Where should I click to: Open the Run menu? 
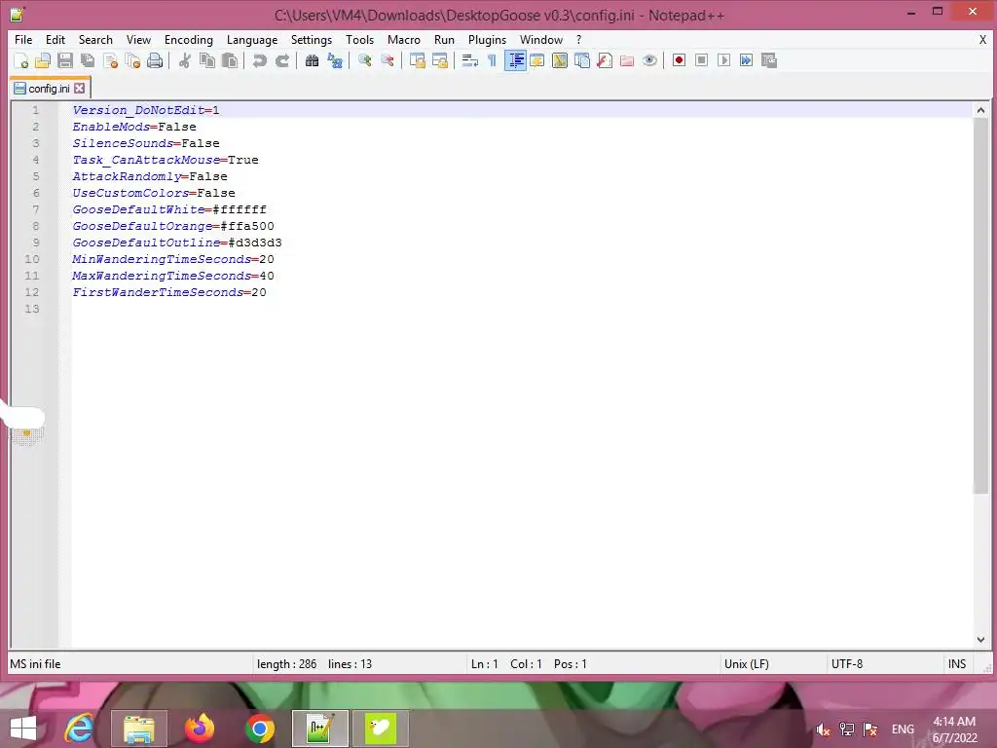pos(444,39)
